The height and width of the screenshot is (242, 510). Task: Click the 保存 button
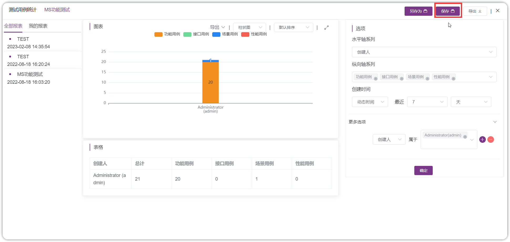click(448, 11)
